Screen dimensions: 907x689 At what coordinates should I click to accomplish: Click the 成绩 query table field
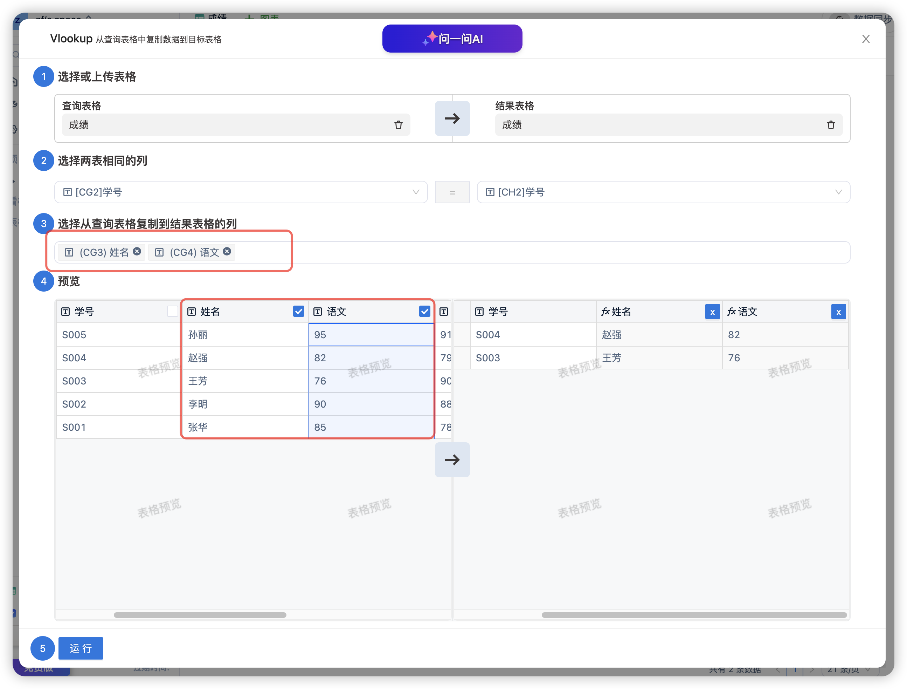[x=236, y=125]
